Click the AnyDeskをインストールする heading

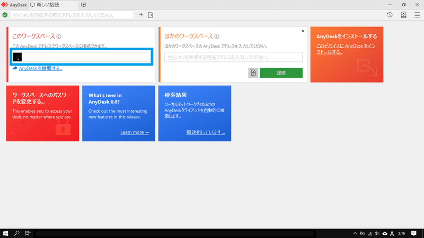[347, 36]
